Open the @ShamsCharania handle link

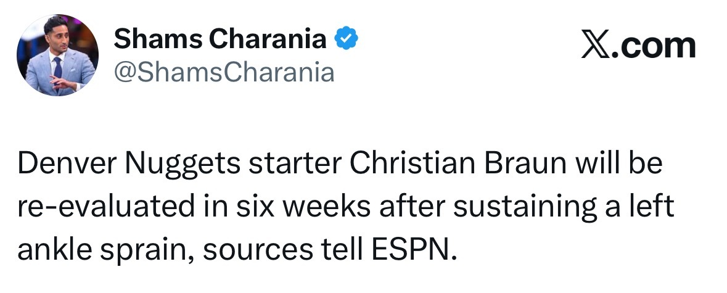coord(224,73)
